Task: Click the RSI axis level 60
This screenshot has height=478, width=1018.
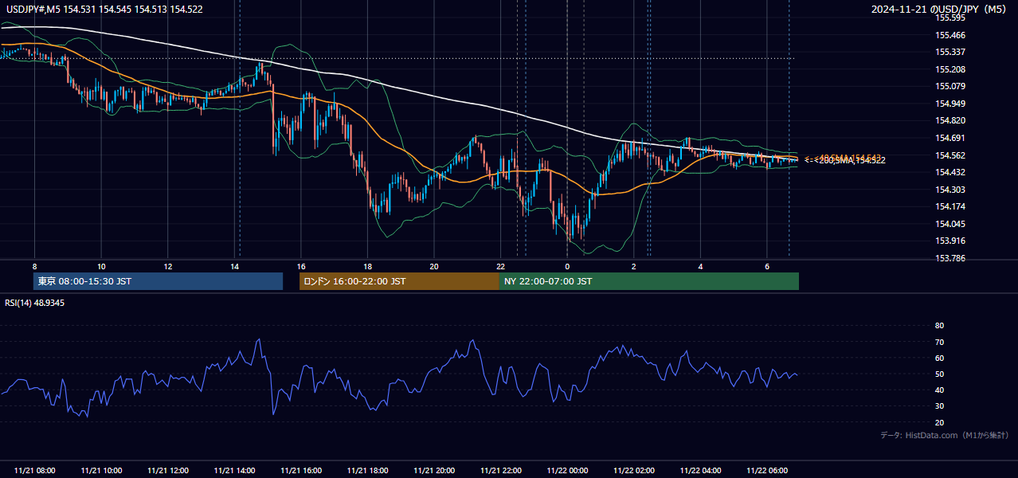Action: [939, 358]
